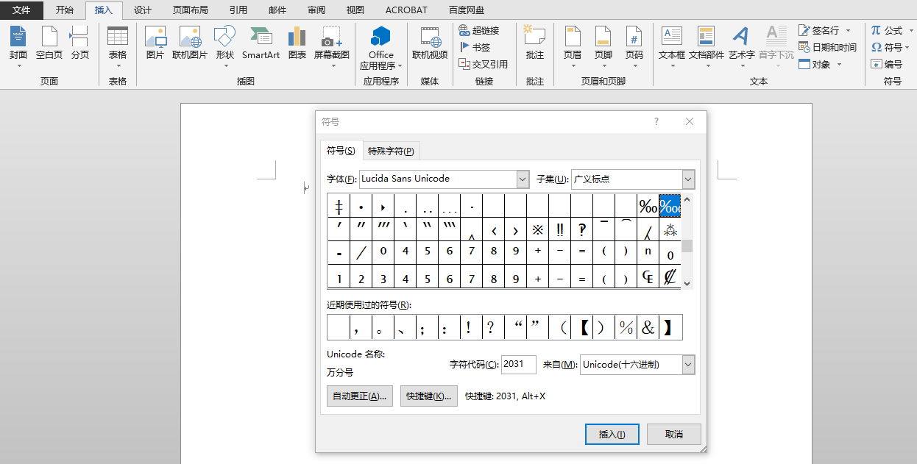The width and height of the screenshot is (917, 464).
Task: Open the 符号 symbol ribbon button
Action: [x=887, y=47]
